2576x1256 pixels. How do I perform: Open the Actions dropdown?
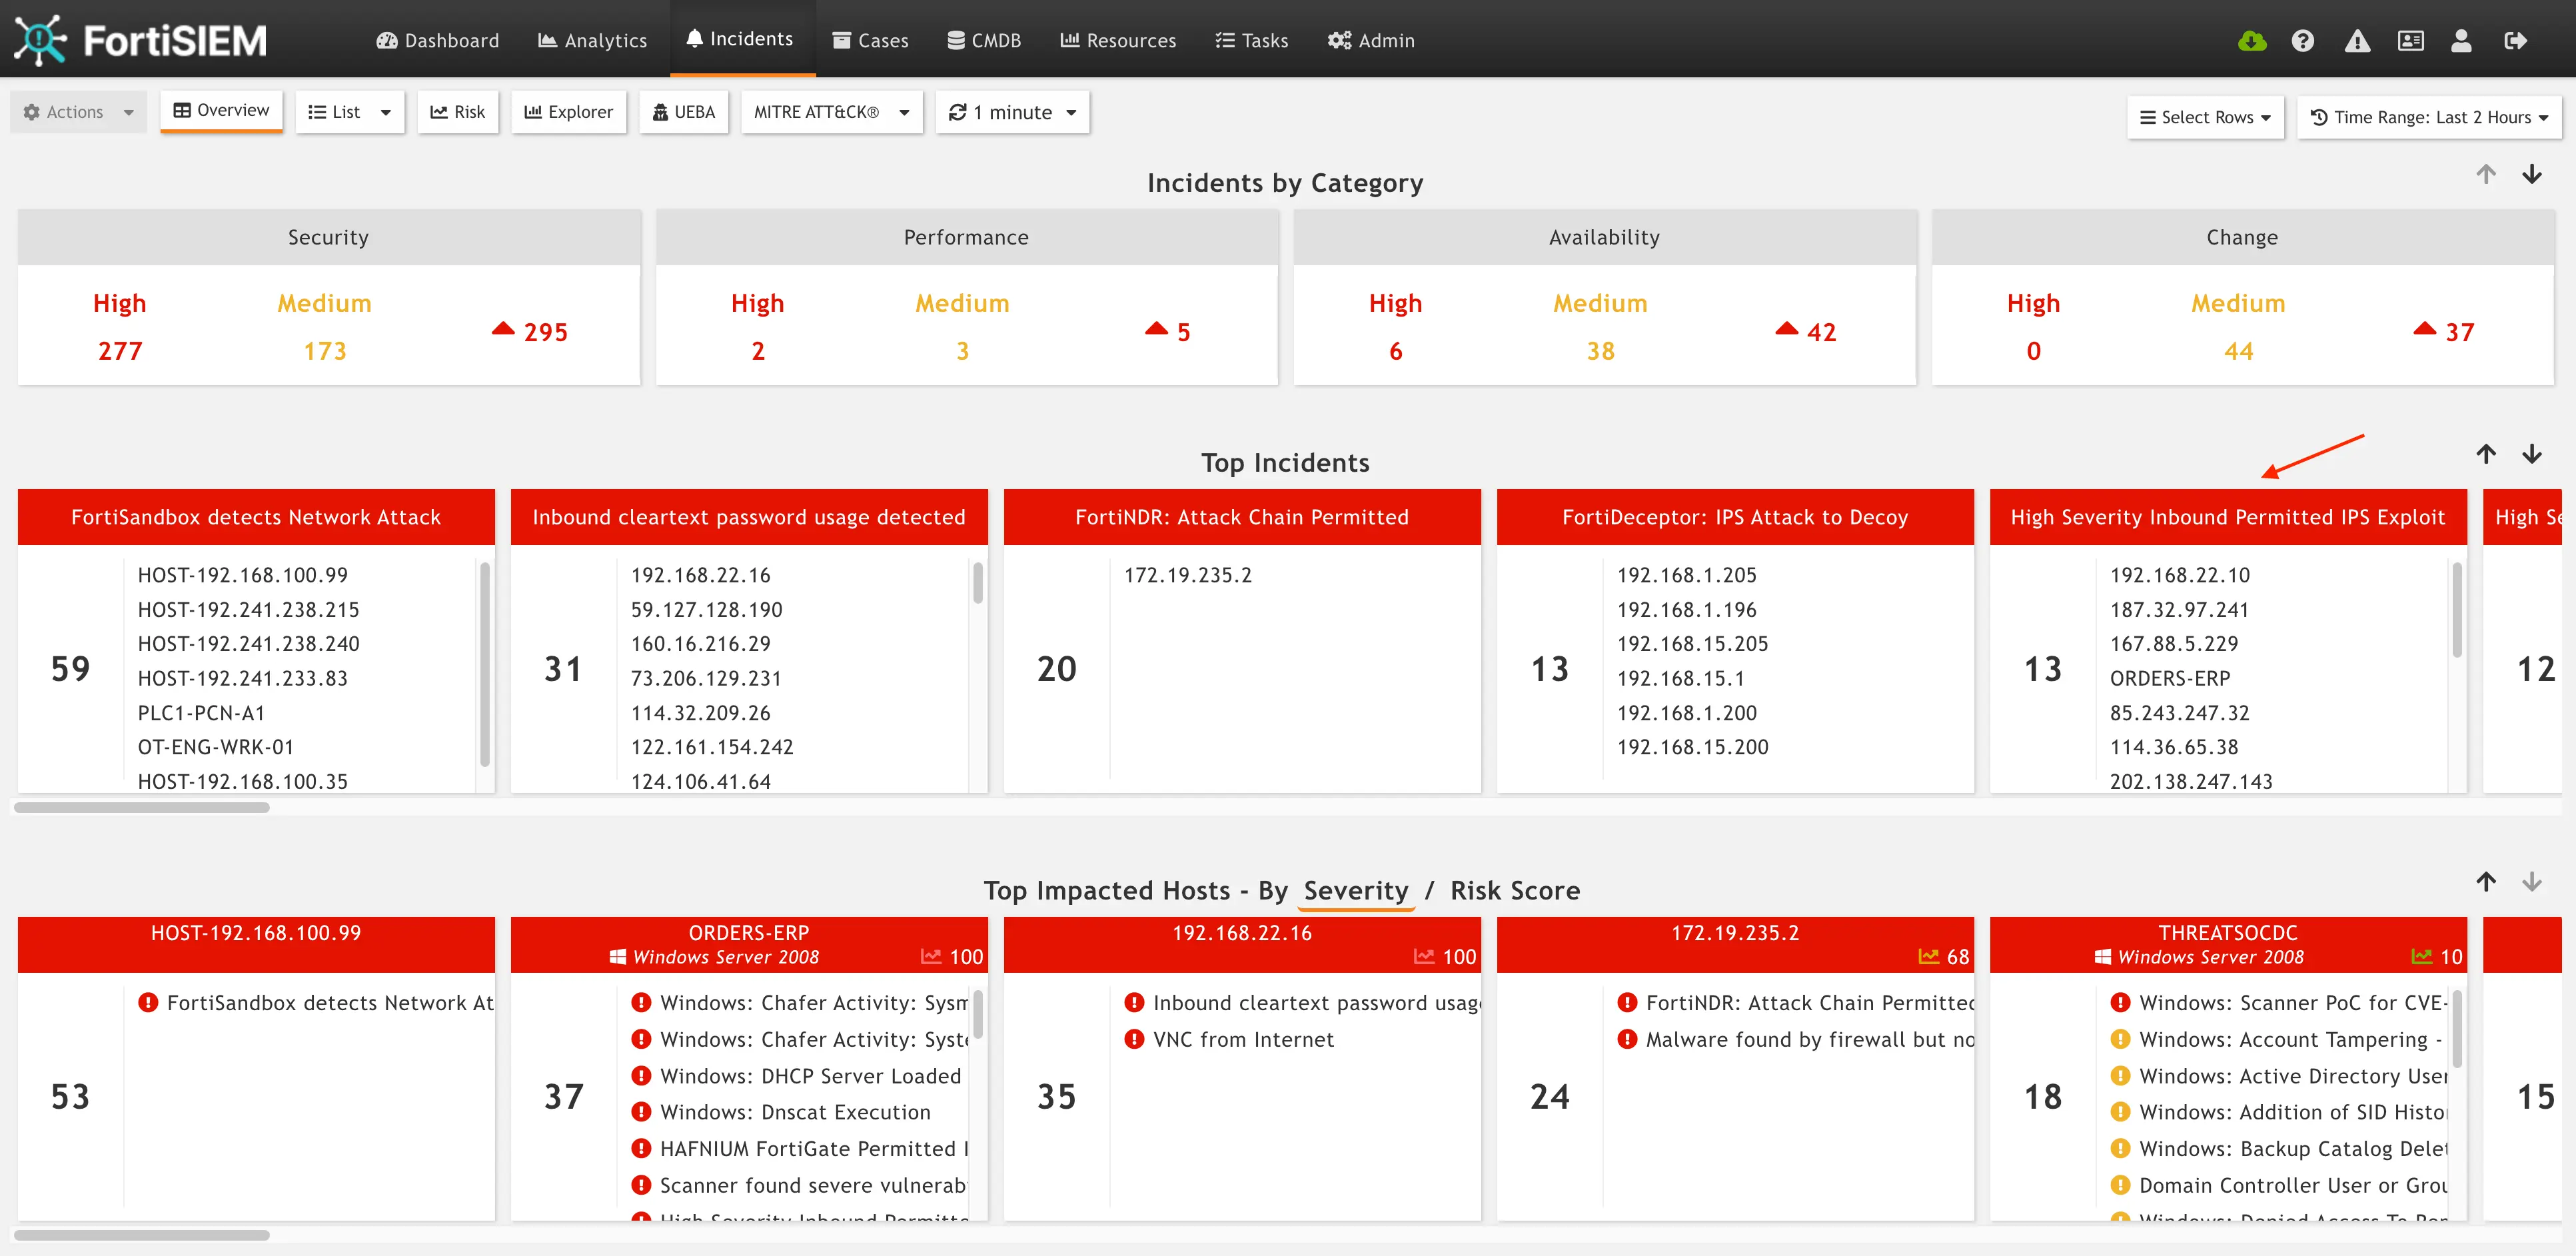tap(78, 112)
